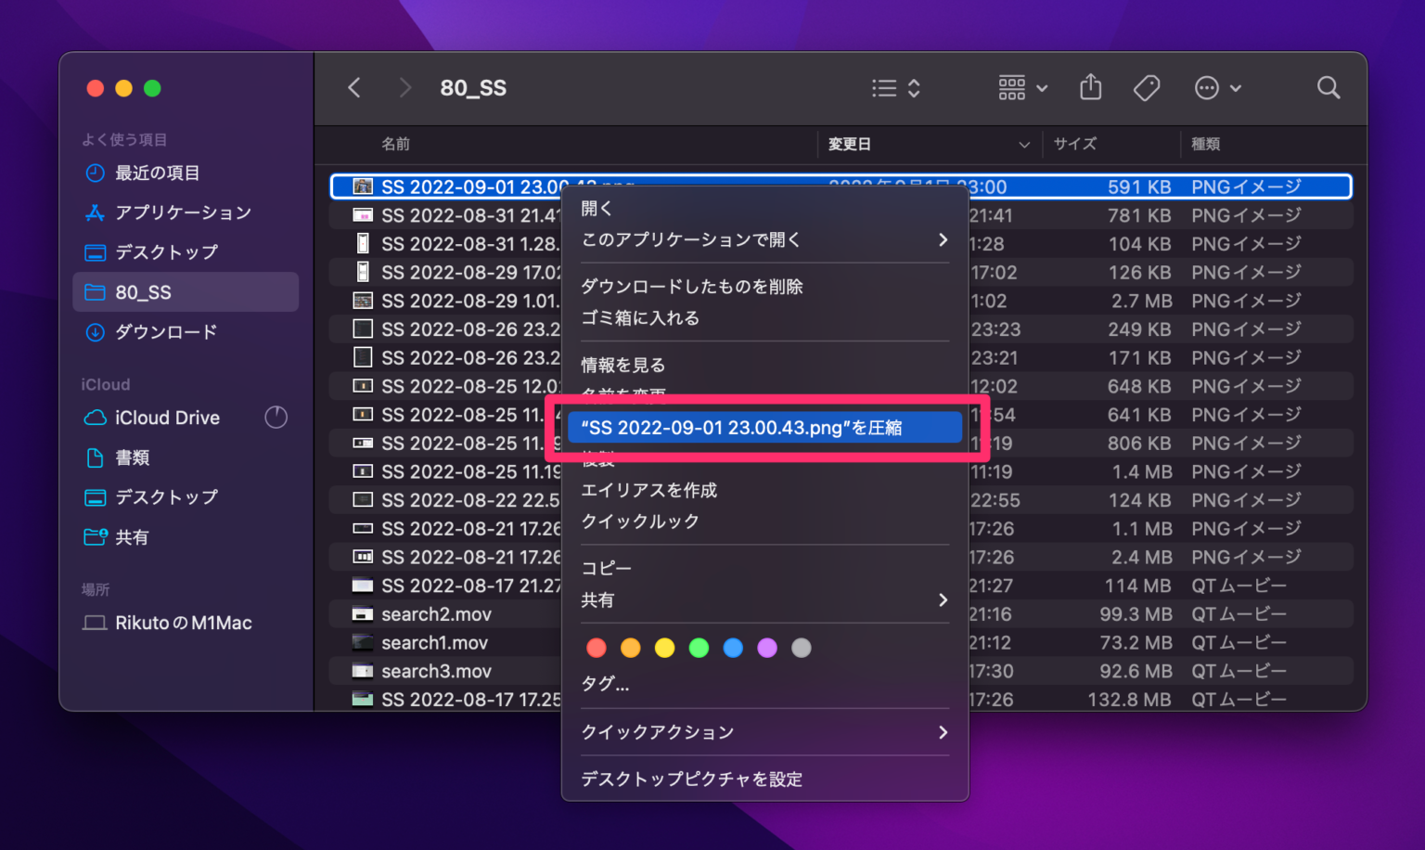Click the more options ellipsis icon

pyautogui.click(x=1206, y=87)
